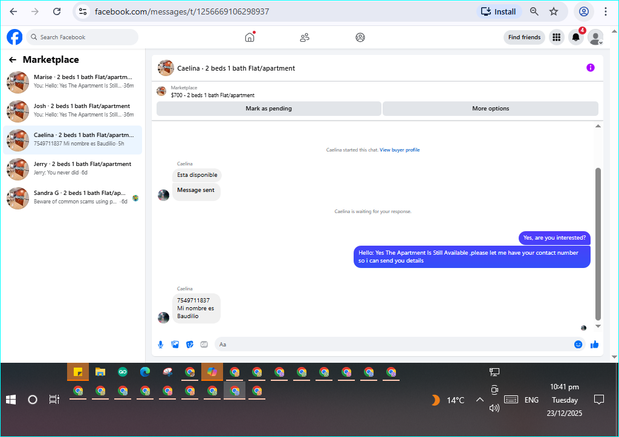Click the ENG language indicator

click(x=531, y=400)
